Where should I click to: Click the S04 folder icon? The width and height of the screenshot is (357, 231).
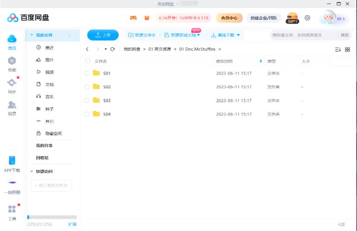(97, 114)
